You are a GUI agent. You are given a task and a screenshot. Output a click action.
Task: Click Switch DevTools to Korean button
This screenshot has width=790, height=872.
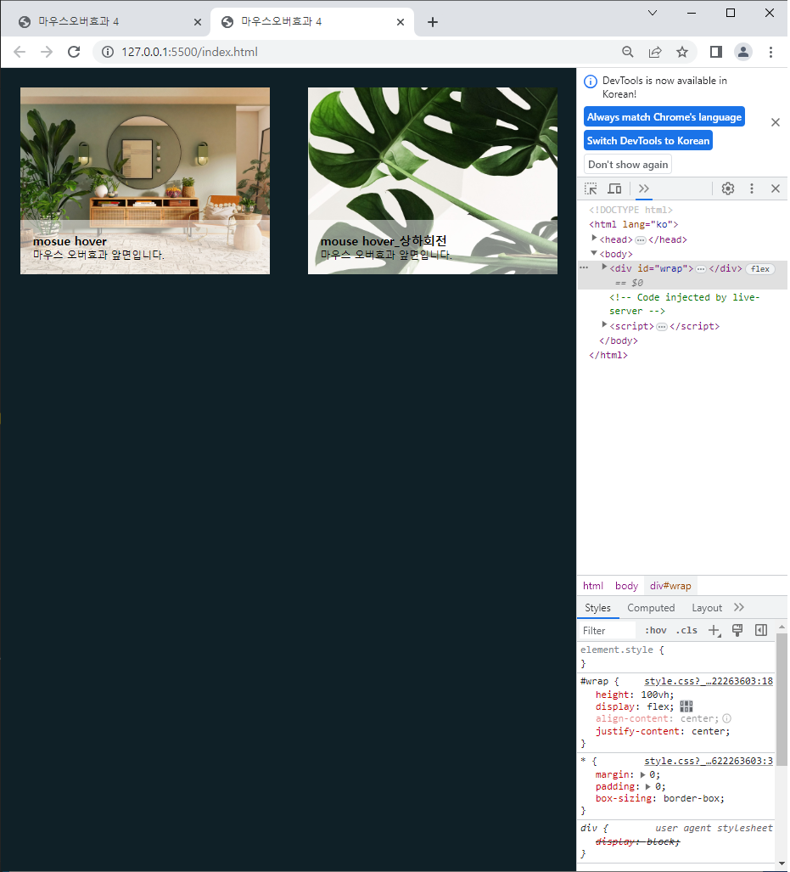pos(648,141)
